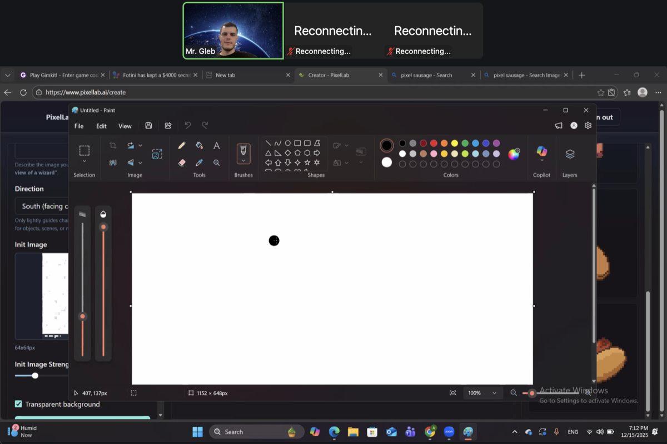Click the Copilot button in Paint
The image size is (667, 444).
click(x=541, y=151)
